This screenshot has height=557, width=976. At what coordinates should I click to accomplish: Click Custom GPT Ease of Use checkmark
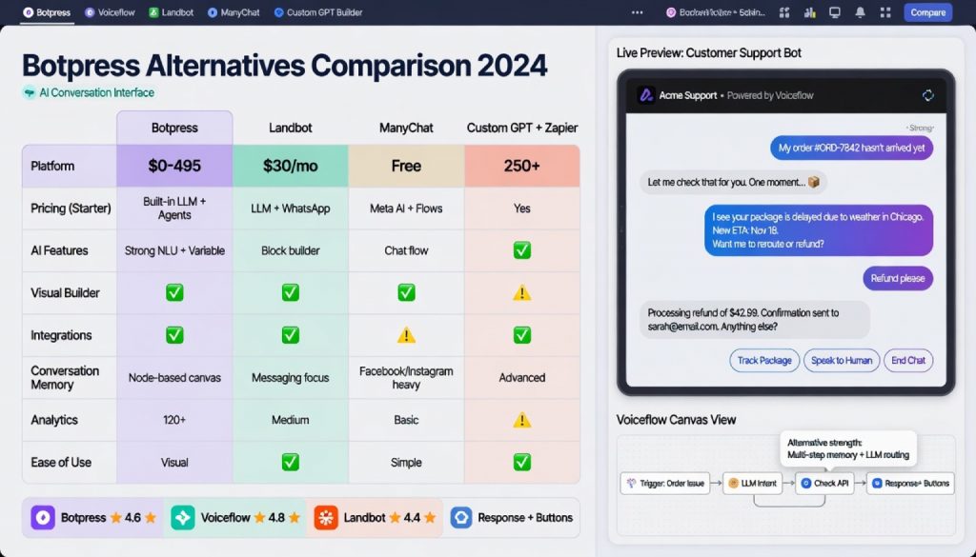(521, 462)
